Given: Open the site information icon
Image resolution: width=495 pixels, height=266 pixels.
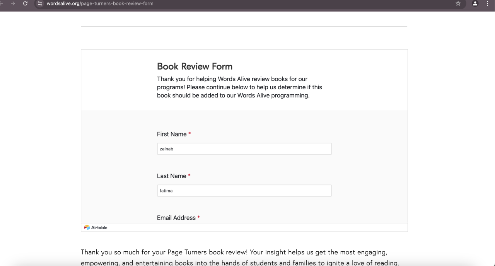Looking at the screenshot, I should 40,3.
